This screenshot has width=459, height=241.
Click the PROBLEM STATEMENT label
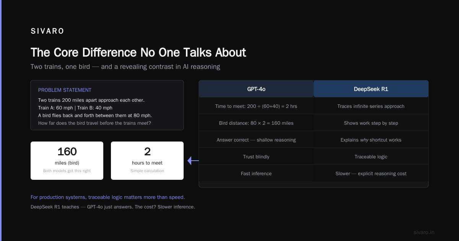[65, 90]
